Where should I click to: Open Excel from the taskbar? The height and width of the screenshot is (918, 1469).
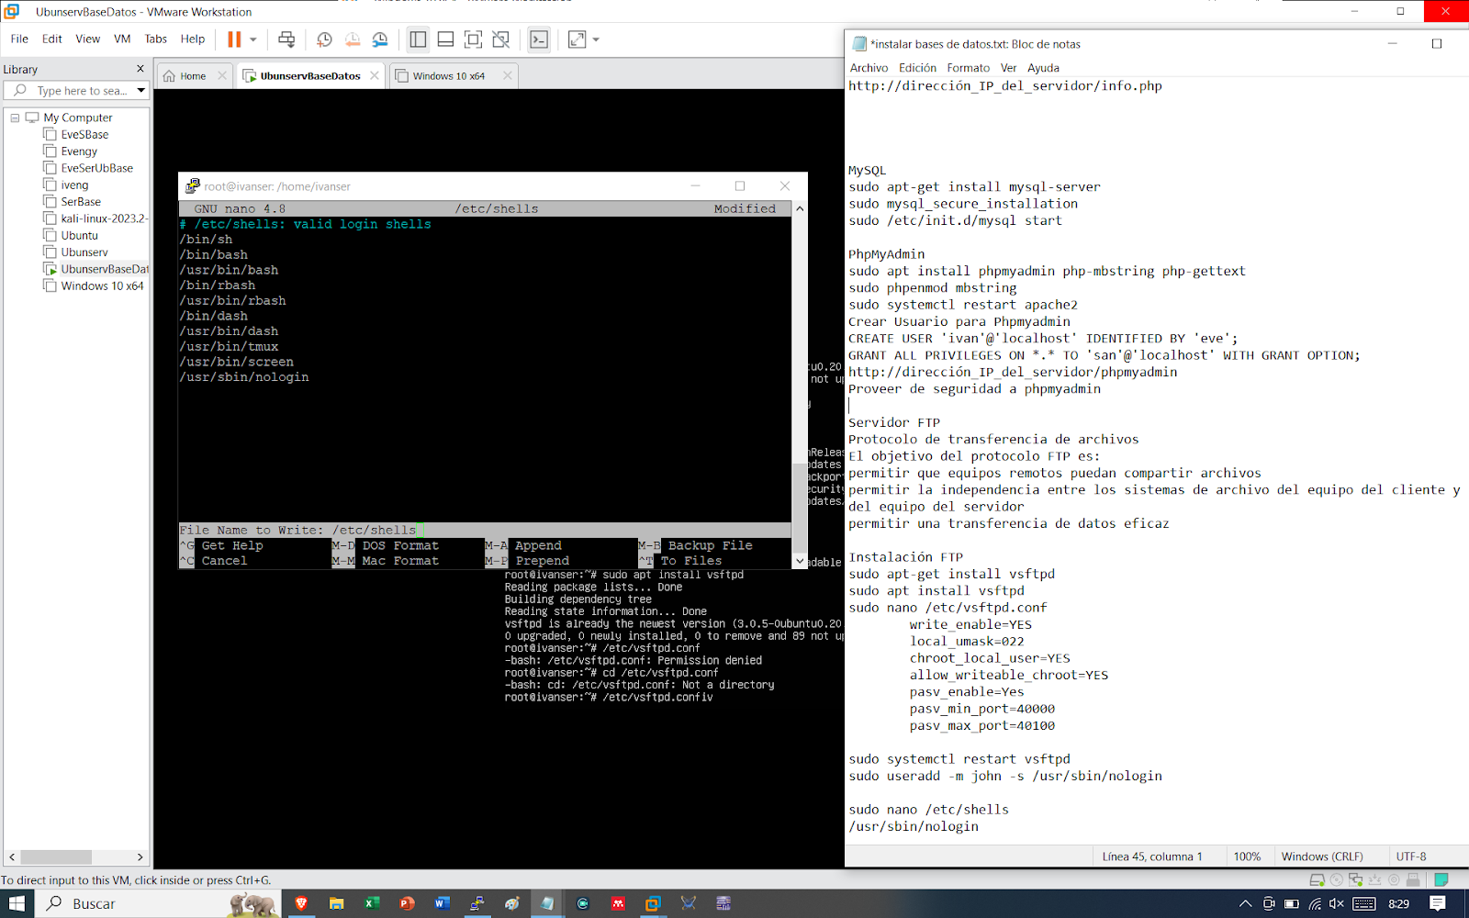point(371,903)
